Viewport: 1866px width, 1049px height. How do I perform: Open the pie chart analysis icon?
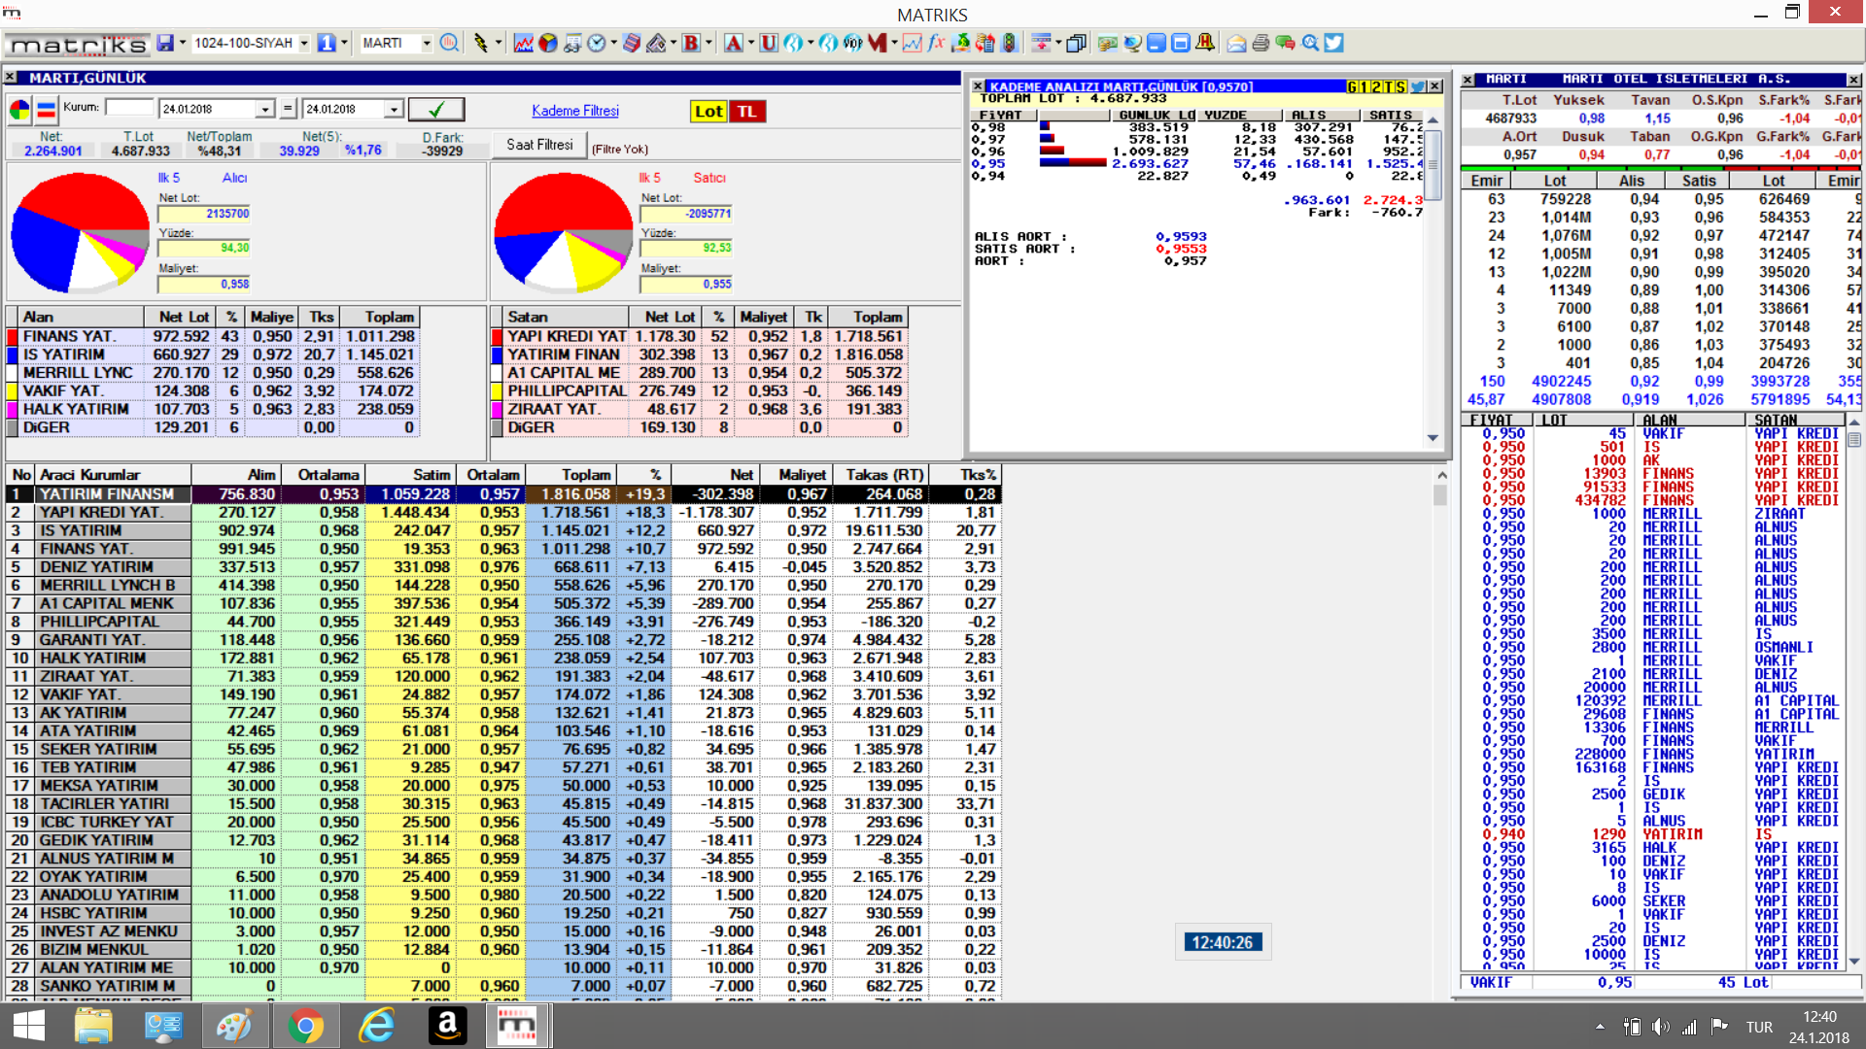tap(548, 43)
